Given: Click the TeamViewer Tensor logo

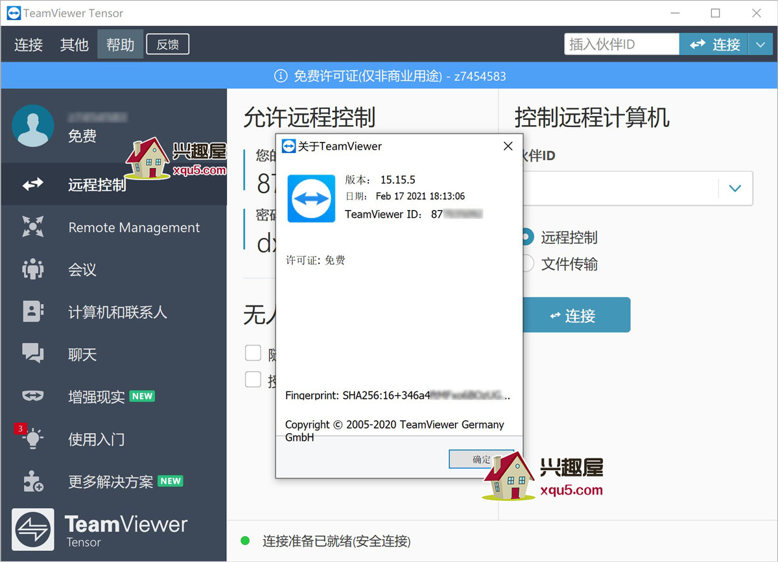Looking at the screenshot, I should (x=100, y=530).
